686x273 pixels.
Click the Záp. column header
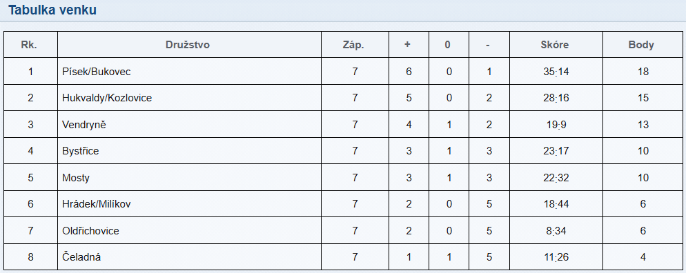(x=353, y=45)
